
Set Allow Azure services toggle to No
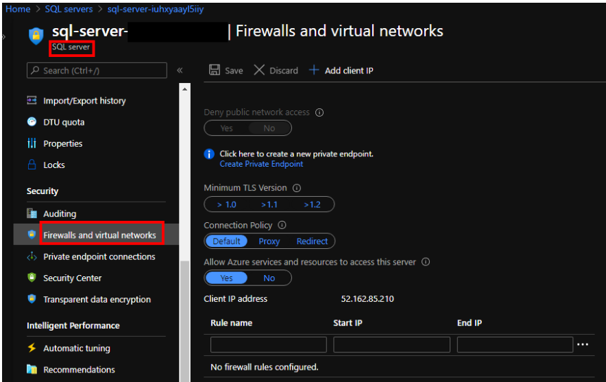269,278
